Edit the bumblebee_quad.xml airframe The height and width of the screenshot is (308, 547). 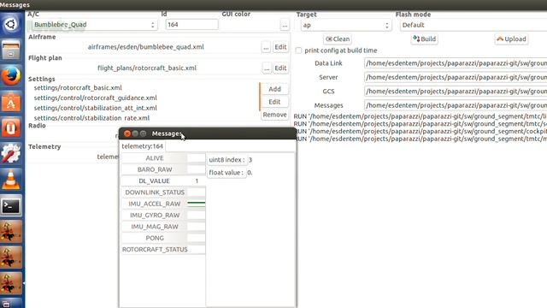[280, 47]
